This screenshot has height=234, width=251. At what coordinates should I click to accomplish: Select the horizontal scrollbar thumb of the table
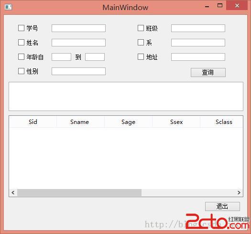[79, 192]
